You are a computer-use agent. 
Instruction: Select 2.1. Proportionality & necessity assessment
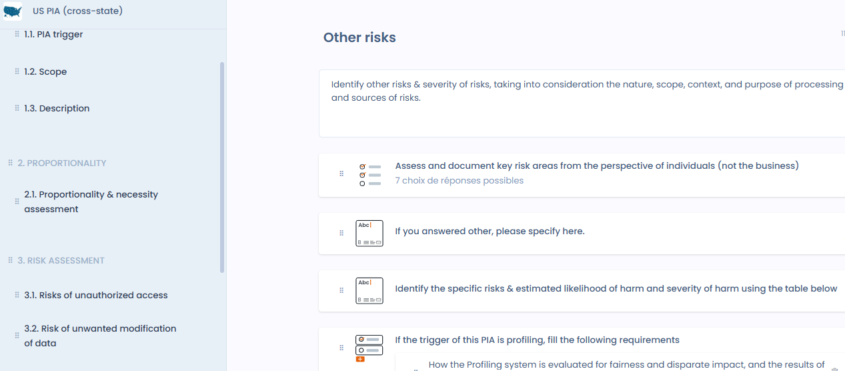[91, 202]
